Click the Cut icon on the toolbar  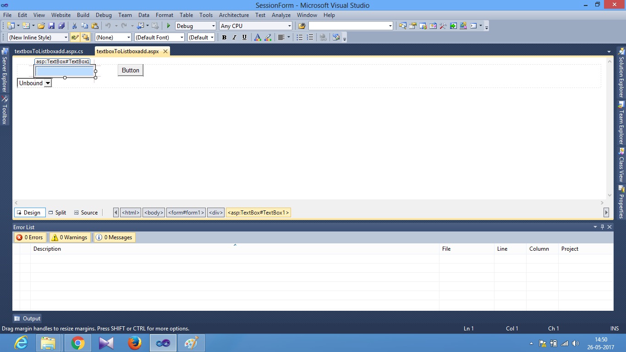coord(75,26)
